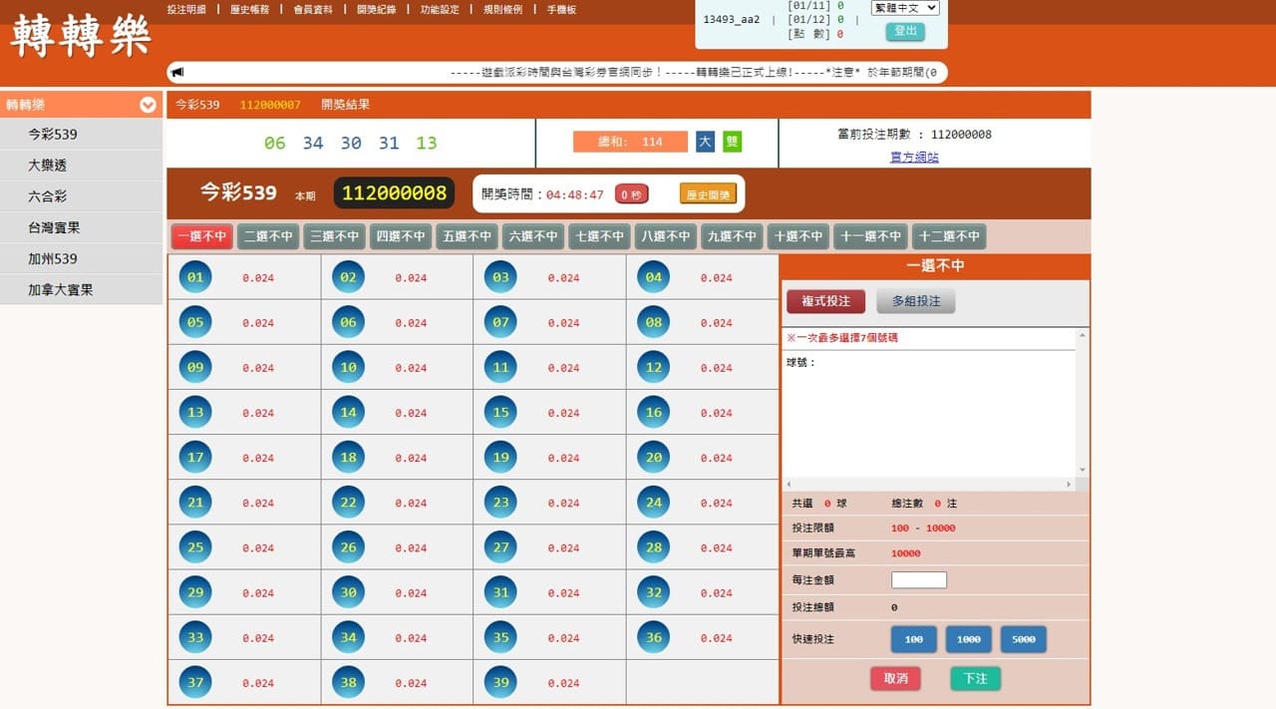
Task: Choose number ball 39
Action: [x=500, y=682]
